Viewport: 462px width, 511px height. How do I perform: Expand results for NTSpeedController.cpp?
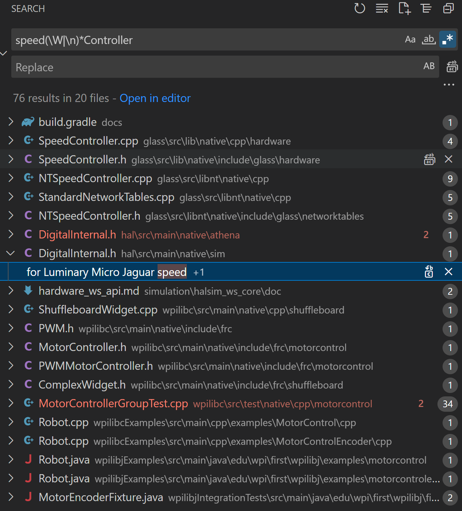[11, 178]
